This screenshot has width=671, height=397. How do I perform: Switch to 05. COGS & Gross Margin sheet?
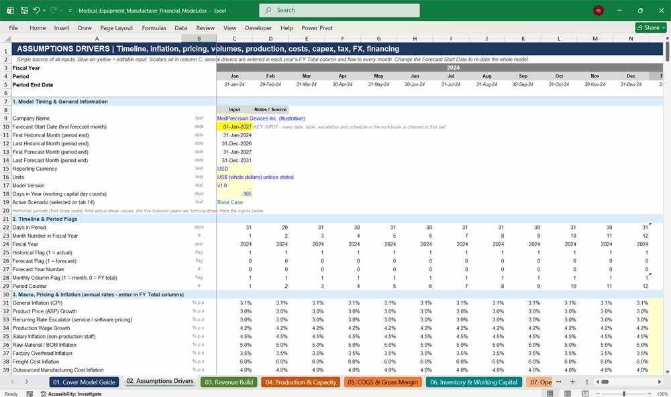382,382
